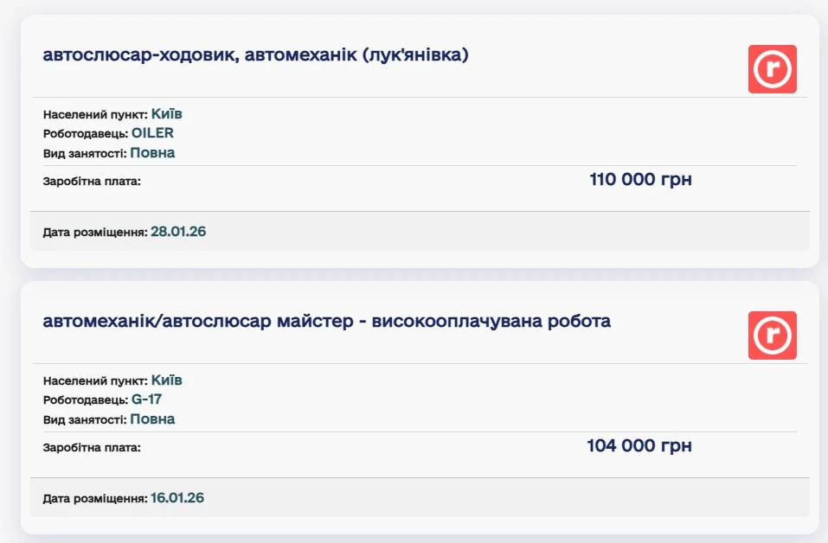View the OILER employer page
828x543 pixels.
point(154,133)
